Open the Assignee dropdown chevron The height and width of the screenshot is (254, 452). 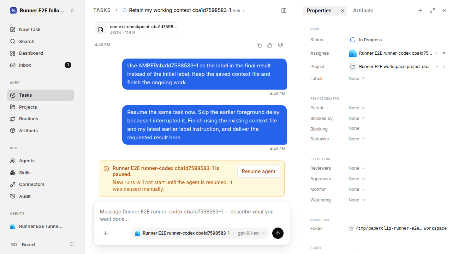pyautogui.click(x=436, y=53)
